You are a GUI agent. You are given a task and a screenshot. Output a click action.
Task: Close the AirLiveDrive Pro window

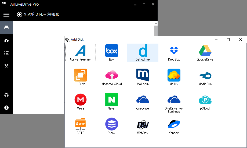(153, 4)
